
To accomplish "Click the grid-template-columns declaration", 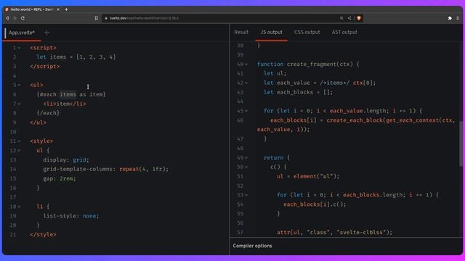I will [x=105, y=169].
